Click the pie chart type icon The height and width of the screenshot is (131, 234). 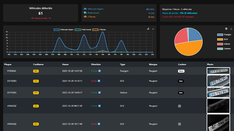pos(226,29)
